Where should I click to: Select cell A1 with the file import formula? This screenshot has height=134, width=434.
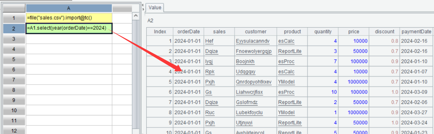point(69,18)
